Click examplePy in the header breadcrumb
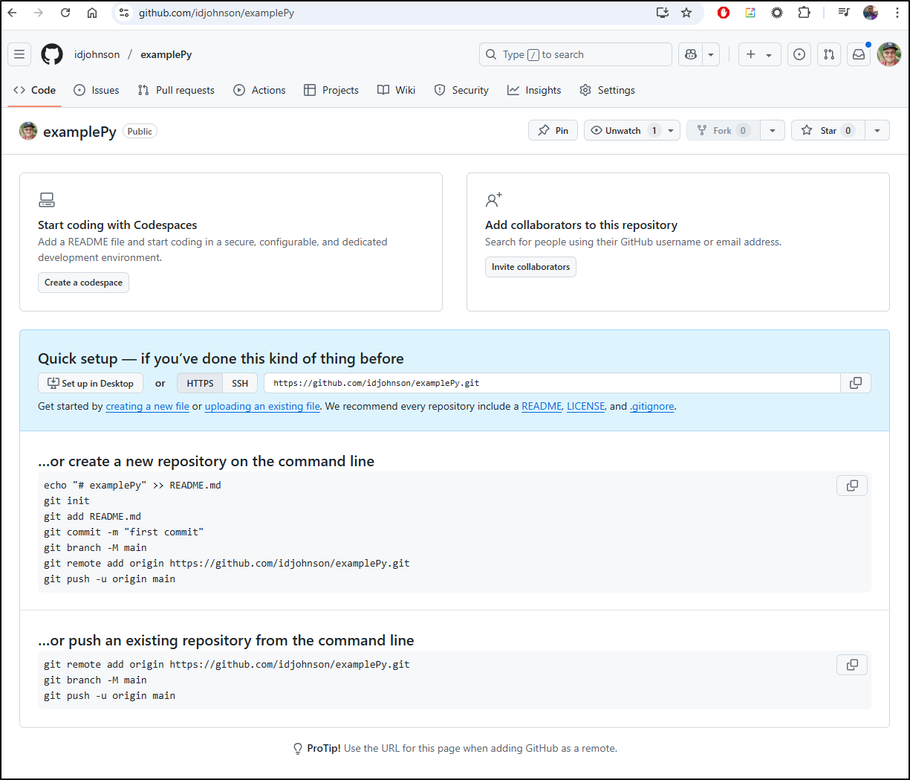 [x=166, y=54]
